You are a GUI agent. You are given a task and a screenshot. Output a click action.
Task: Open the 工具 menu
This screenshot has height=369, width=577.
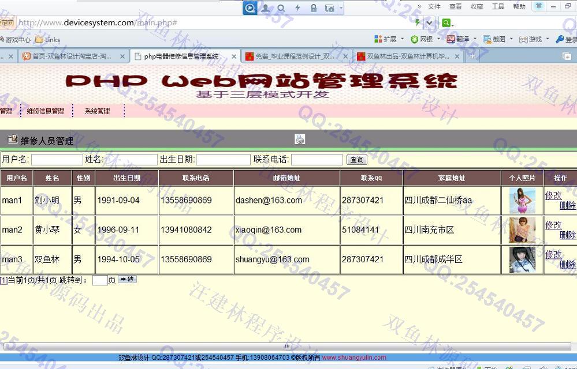pyautogui.click(x=498, y=6)
